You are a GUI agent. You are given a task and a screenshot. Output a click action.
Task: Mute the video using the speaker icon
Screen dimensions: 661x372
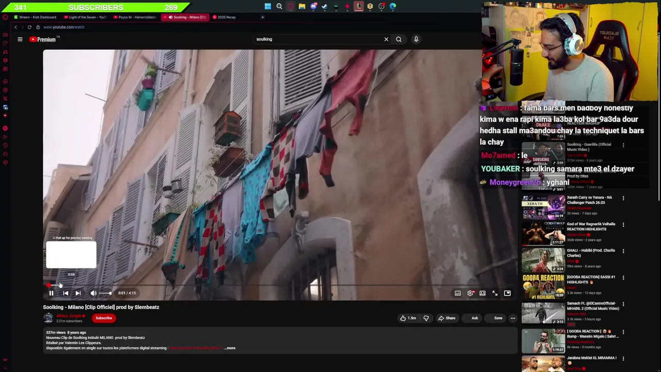(93, 293)
